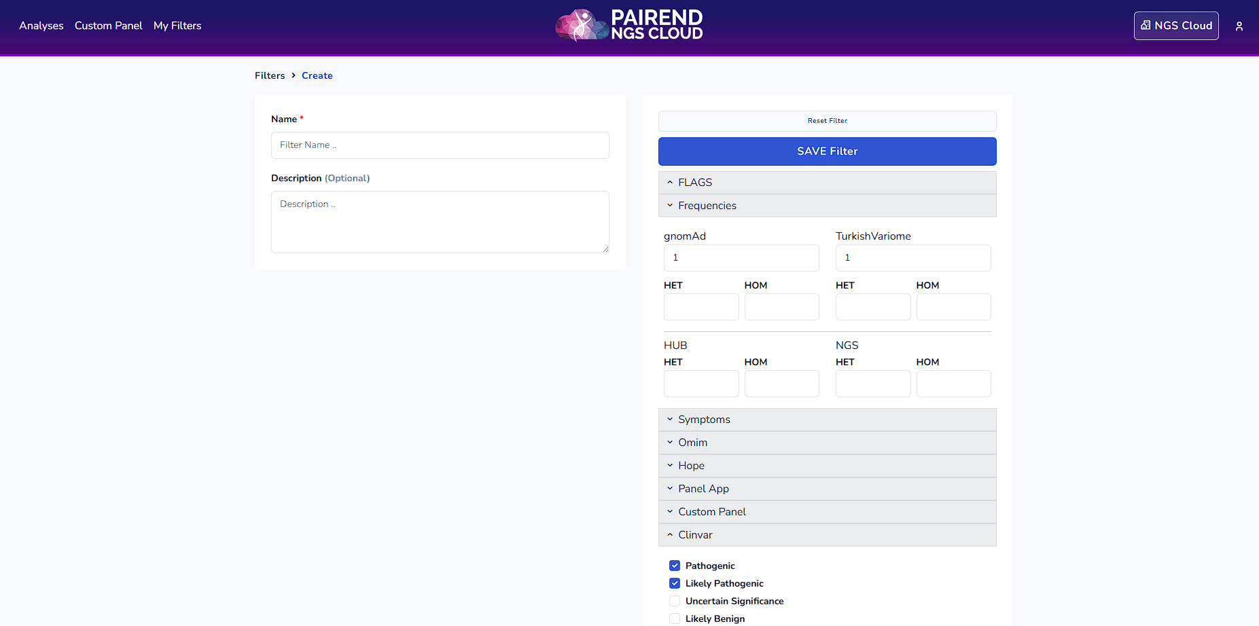The image size is (1259, 626).
Task: Click the Pairend NGS Cloud logo
Action: click(629, 25)
